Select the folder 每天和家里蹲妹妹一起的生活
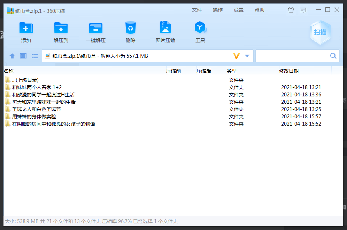This screenshot has height=230, width=347. coord(44,102)
